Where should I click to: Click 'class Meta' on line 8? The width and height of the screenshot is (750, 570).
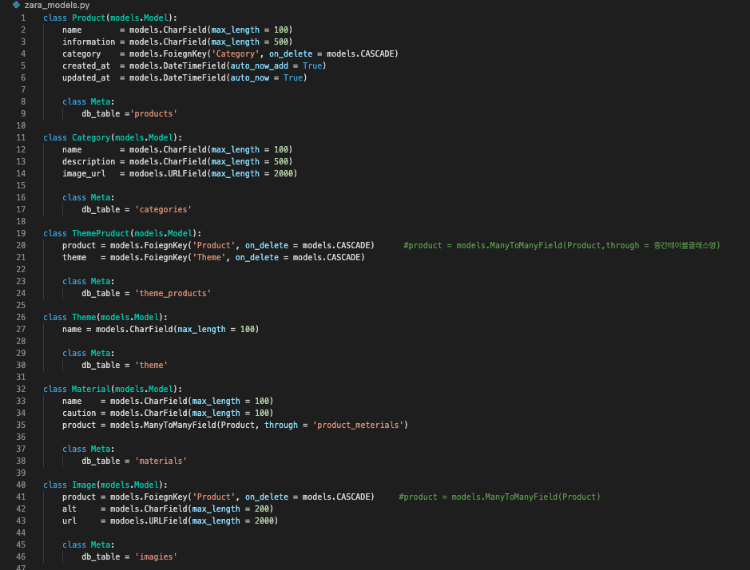pos(89,101)
